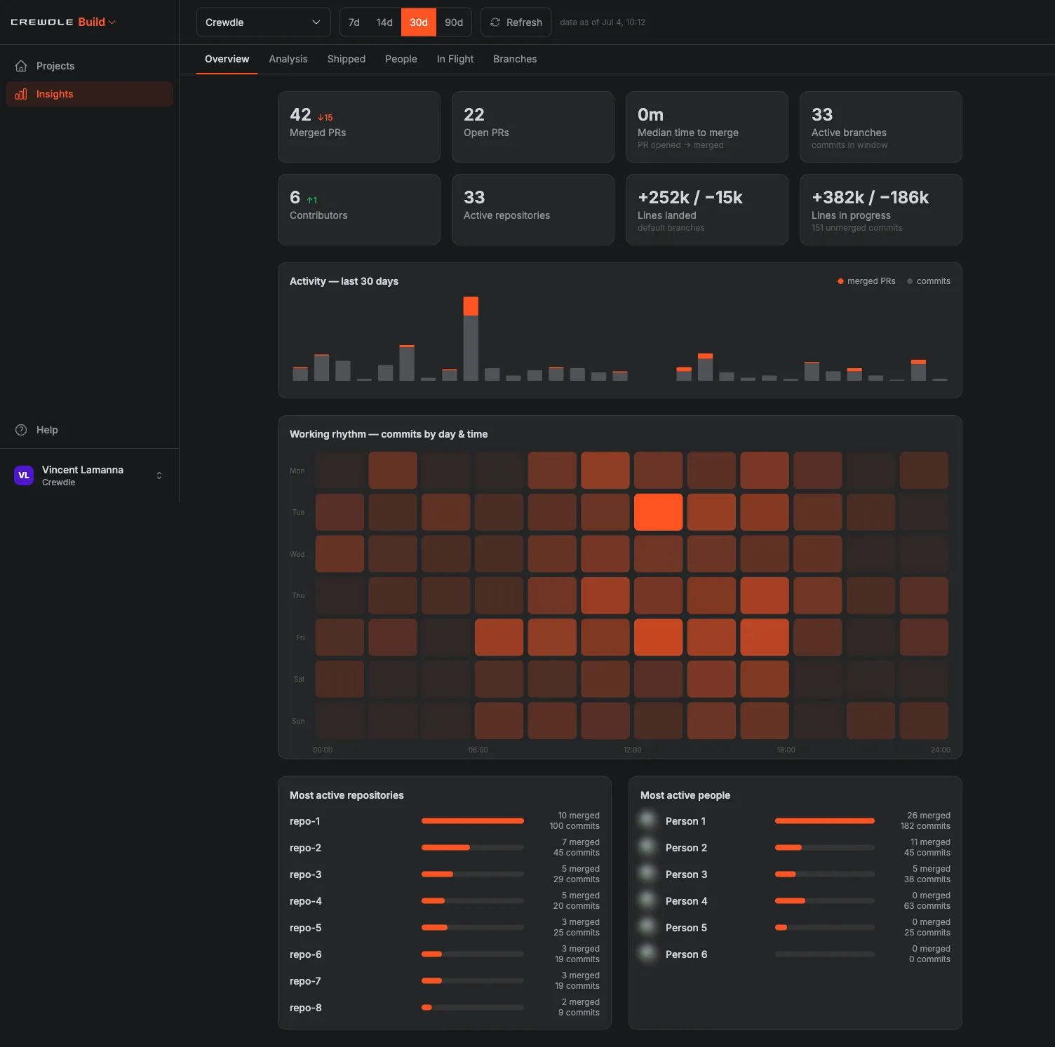
Task: Click Person 6 avatar
Action: 647,952
